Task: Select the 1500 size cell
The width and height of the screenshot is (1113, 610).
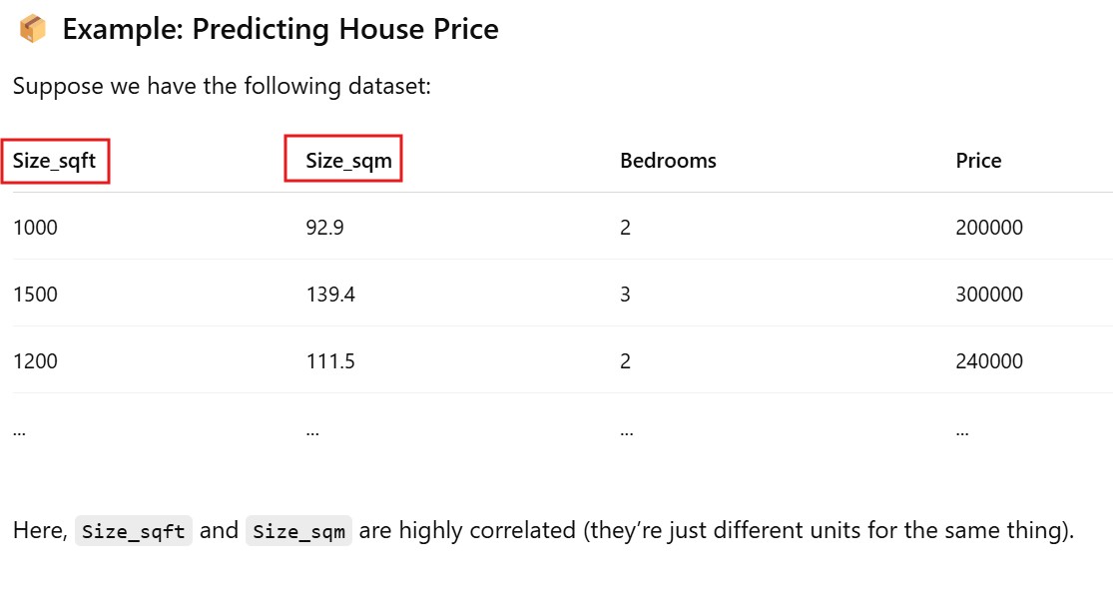Action: [35, 295]
